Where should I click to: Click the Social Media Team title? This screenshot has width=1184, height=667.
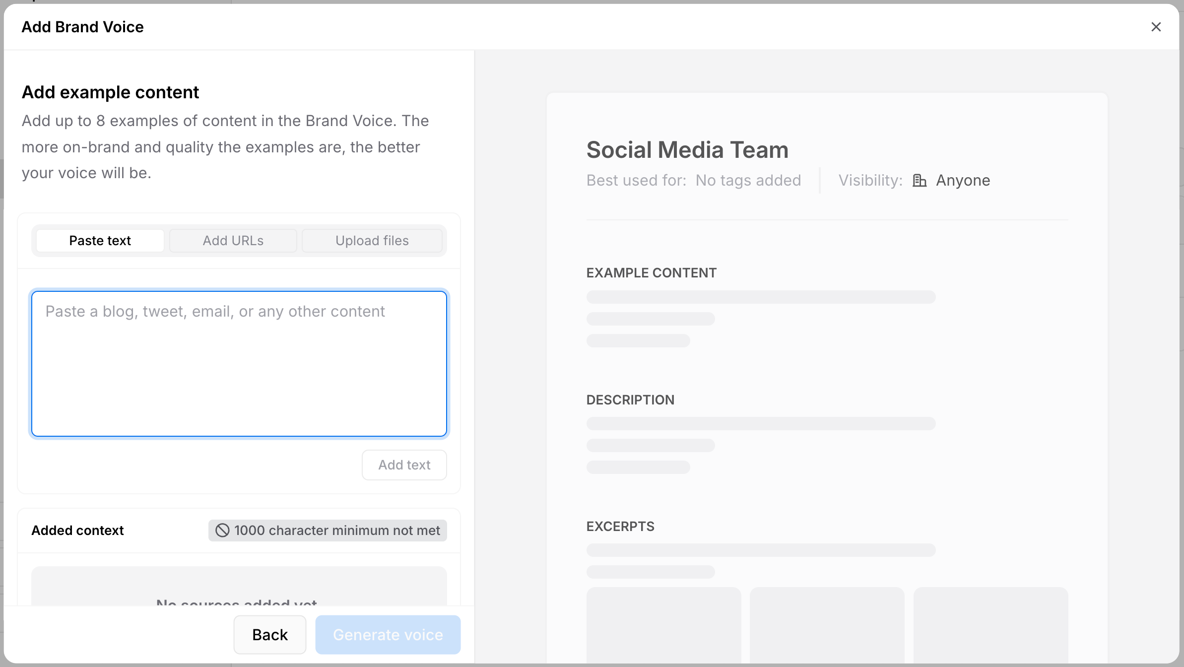(x=687, y=150)
